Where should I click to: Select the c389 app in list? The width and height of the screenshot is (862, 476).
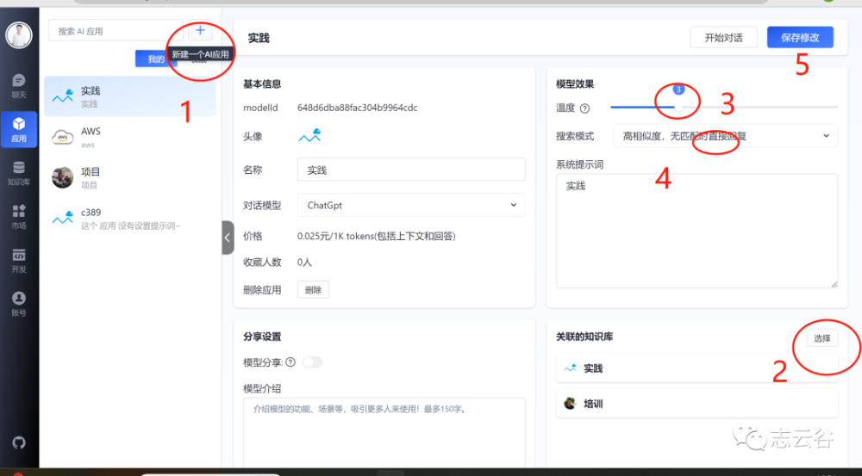click(130, 218)
